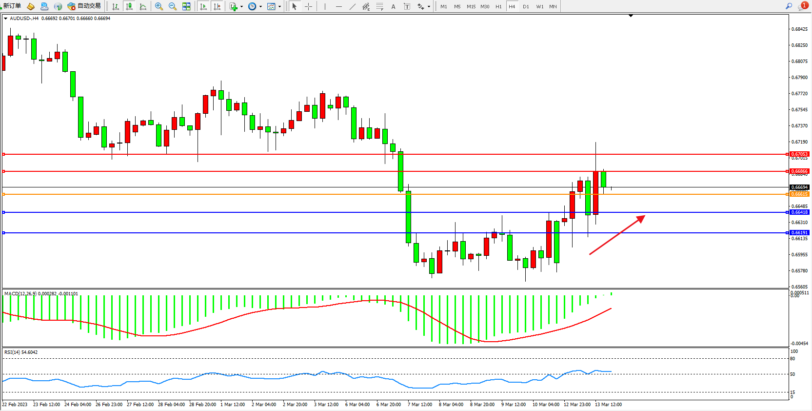Image resolution: width=812 pixels, height=411 pixels.
Task: Click the zoom out magnifier icon
Action: (172, 6)
